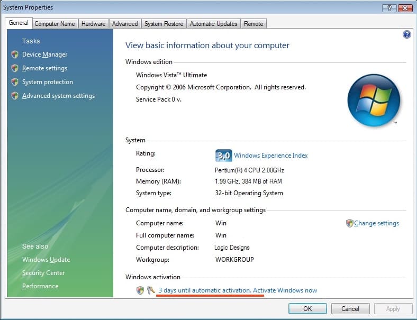Go to the Automatic Updates tab
The height and width of the screenshot is (320, 417).
pyautogui.click(x=213, y=24)
